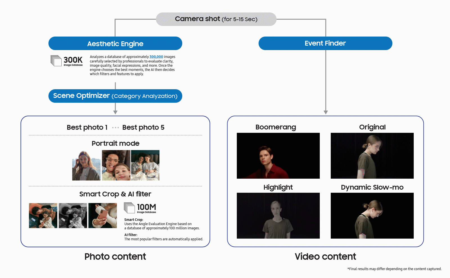Click the Highlight video thumbnail
The width and height of the screenshot is (450, 278).
pos(278,216)
